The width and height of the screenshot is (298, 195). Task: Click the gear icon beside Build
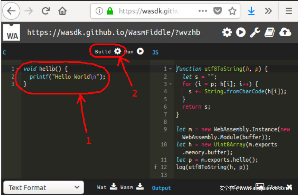117,51
